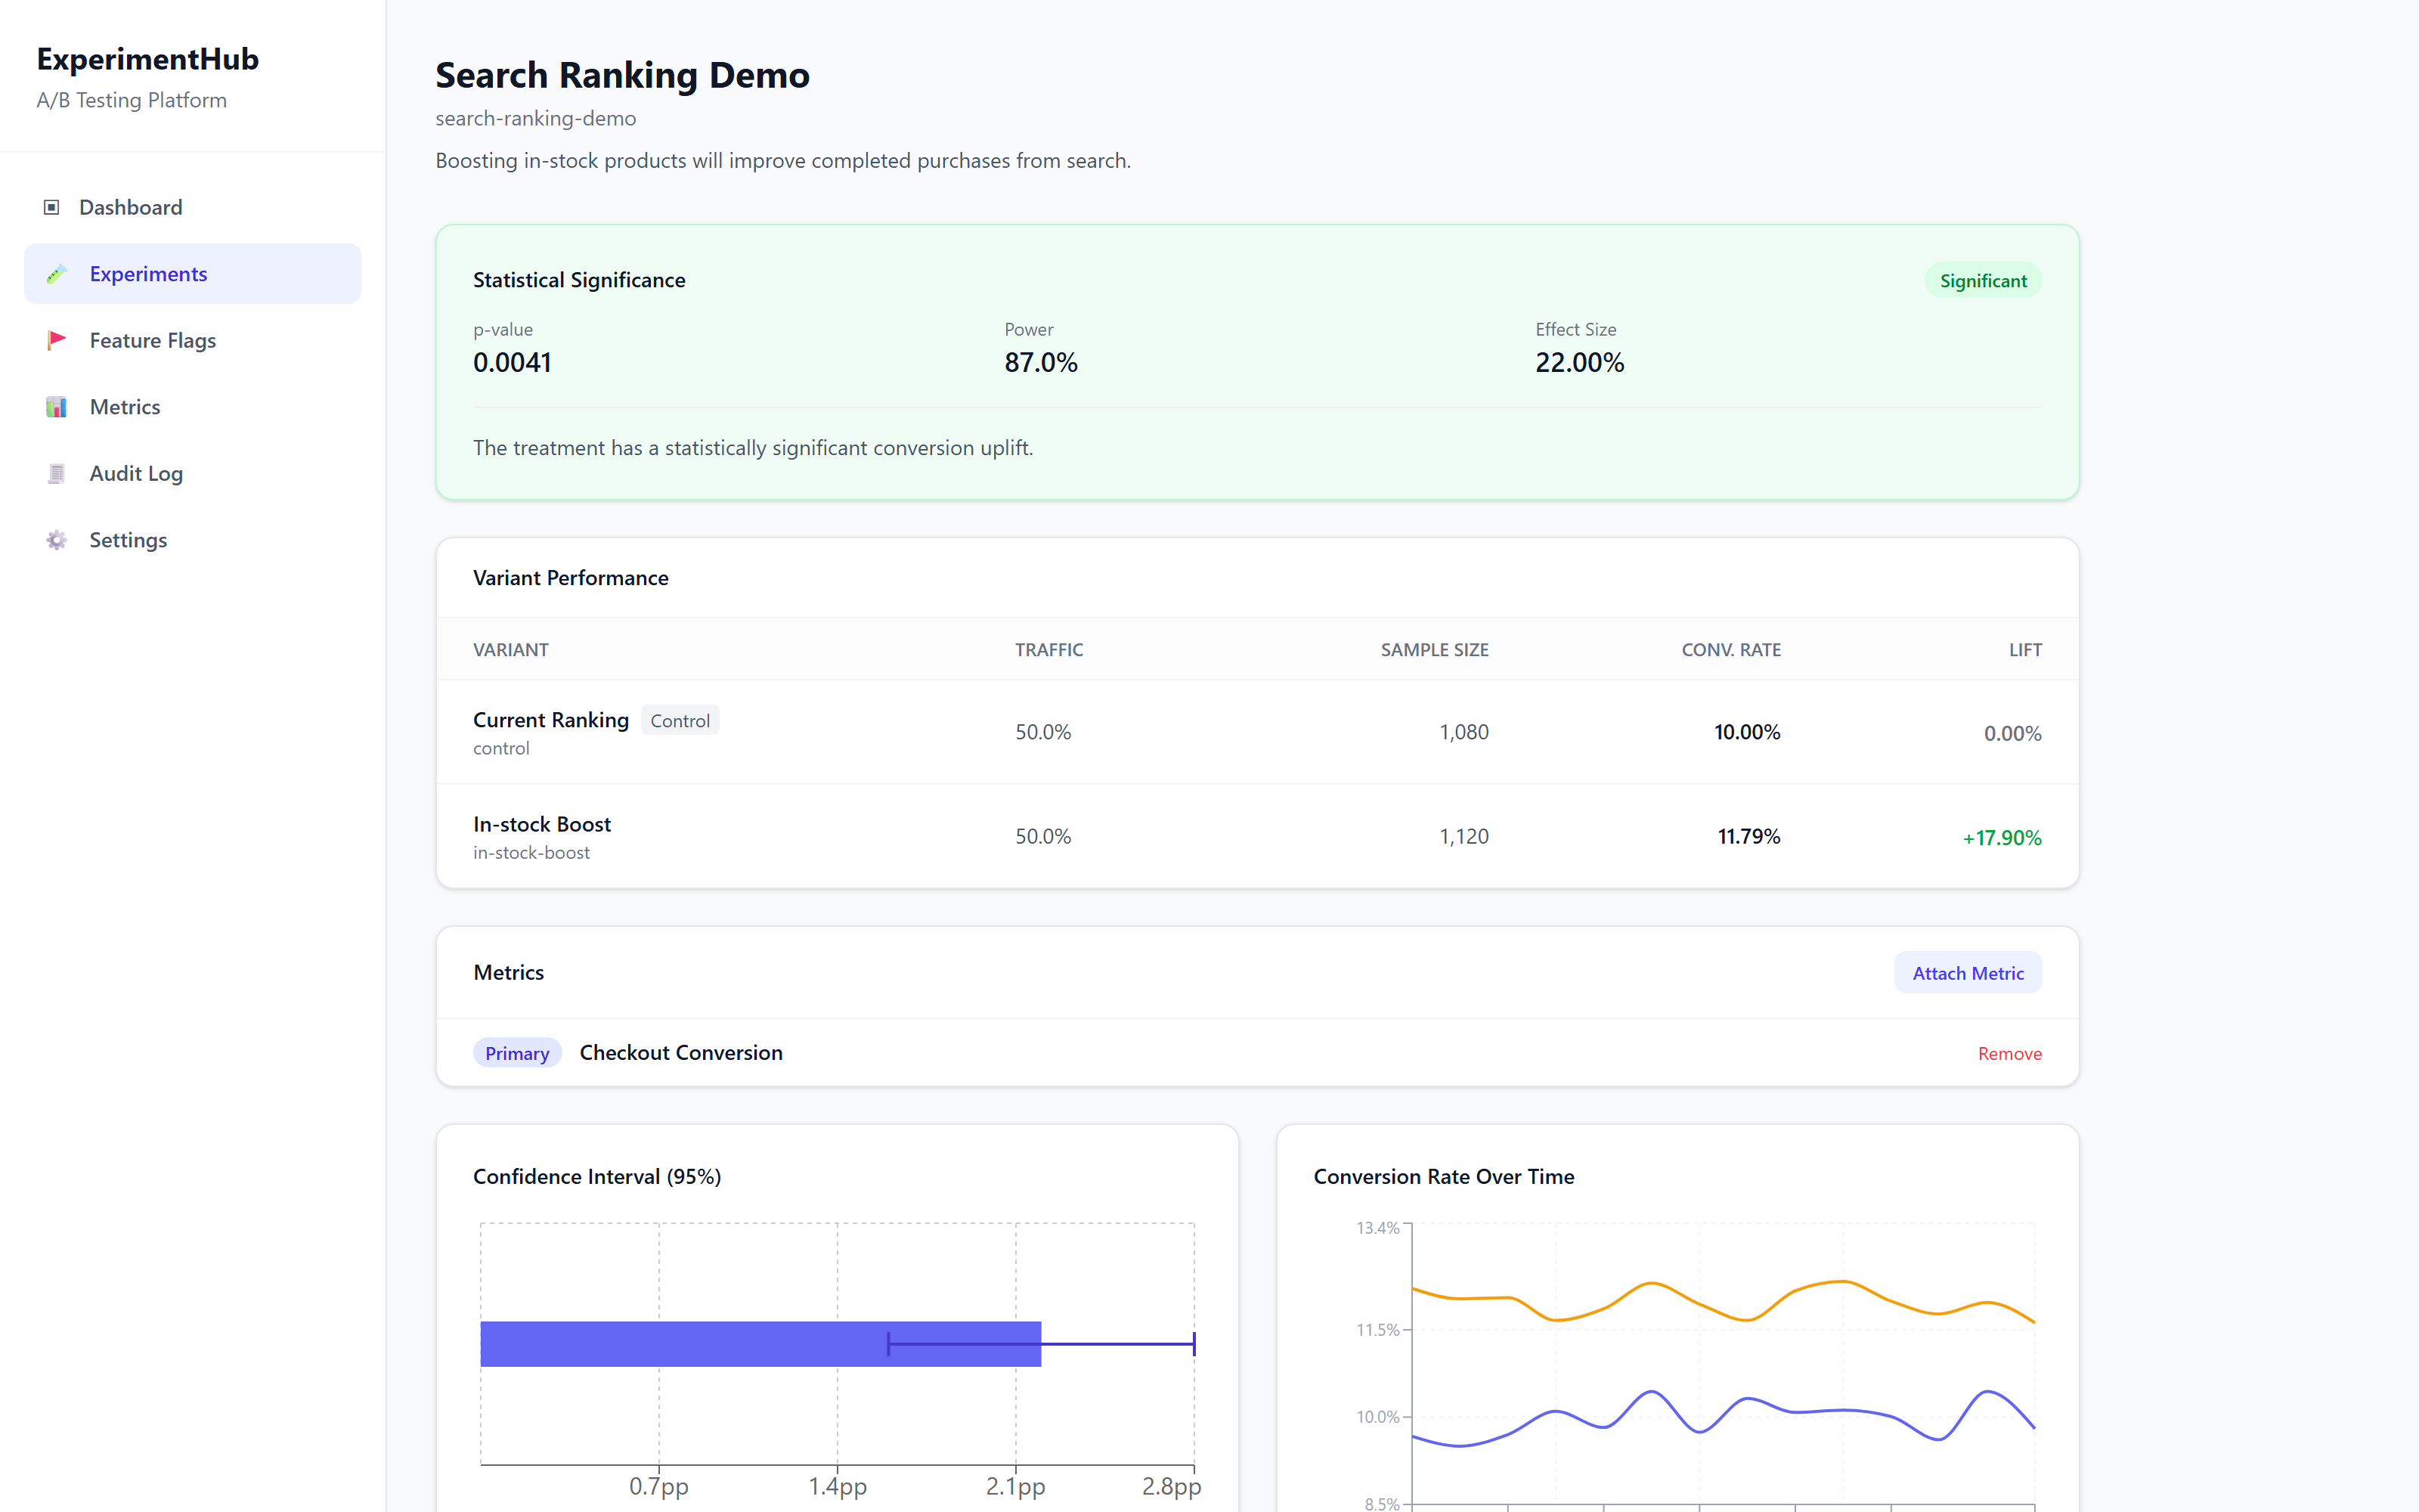The height and width of the screenshot is (1512, 2419).
Task: Click the LIFT column header
Action: [2025, 650]
